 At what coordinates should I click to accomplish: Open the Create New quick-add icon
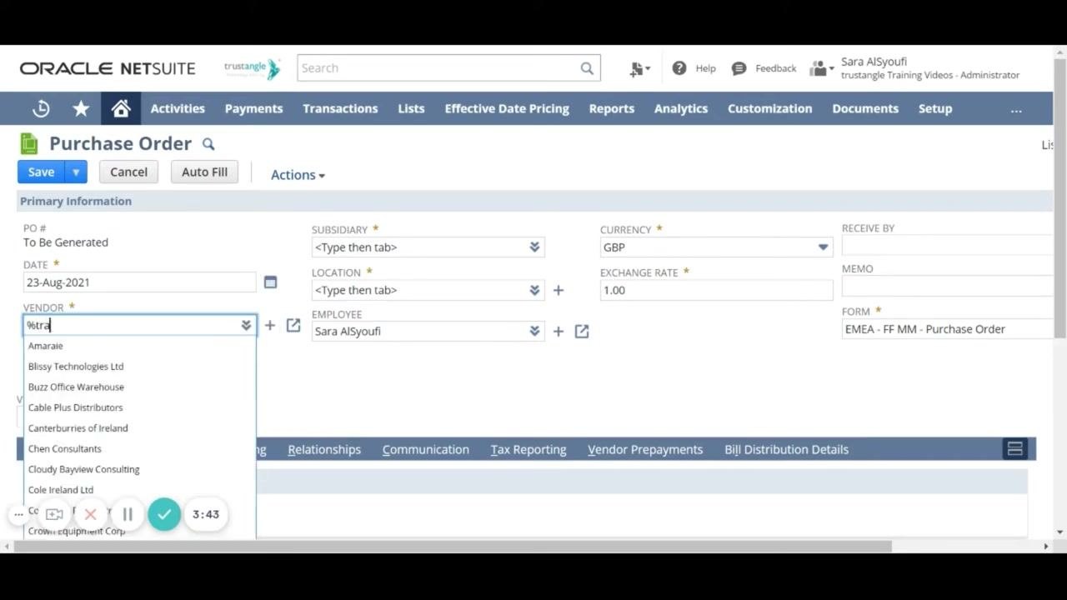coord(639,69)
